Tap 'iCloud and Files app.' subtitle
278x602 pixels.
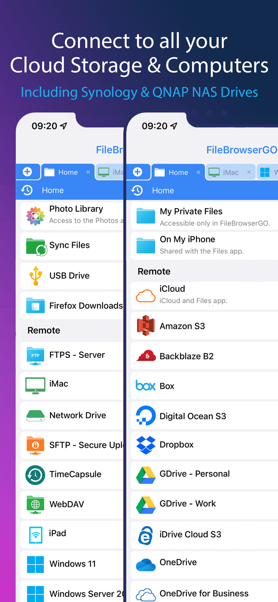click(x=193, y=301)
